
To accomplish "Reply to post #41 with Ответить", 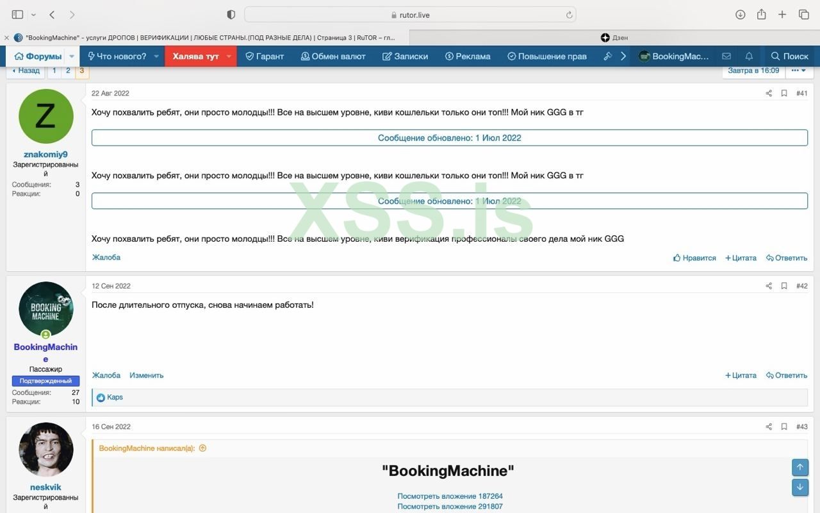I will (787, 258).
